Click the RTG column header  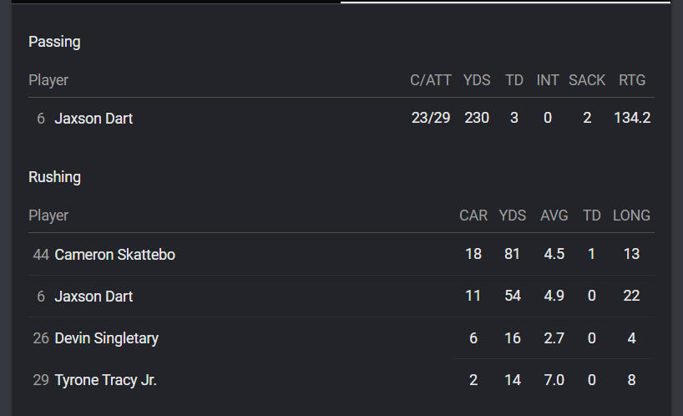pyautogui.click(x=632, y=80)
